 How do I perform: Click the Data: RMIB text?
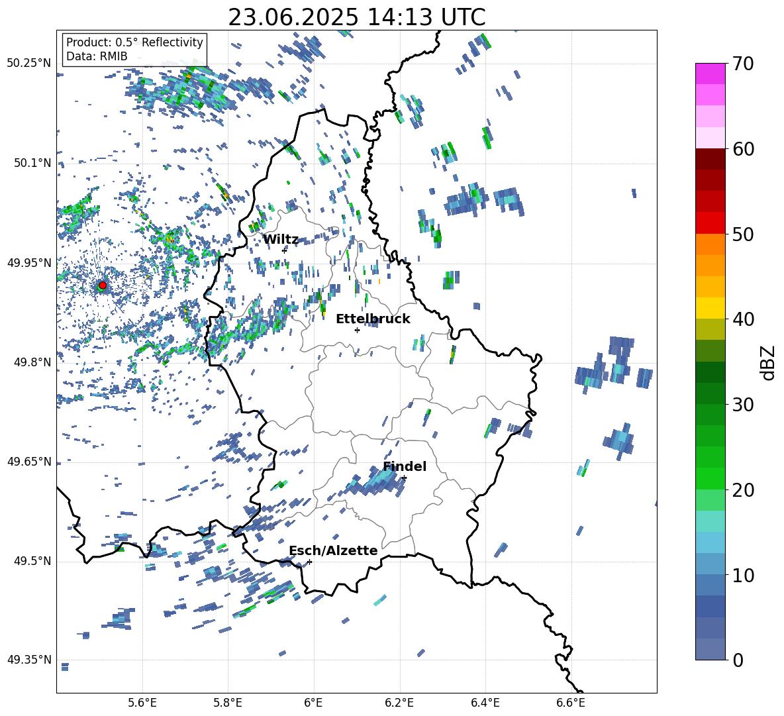point(97,56)
